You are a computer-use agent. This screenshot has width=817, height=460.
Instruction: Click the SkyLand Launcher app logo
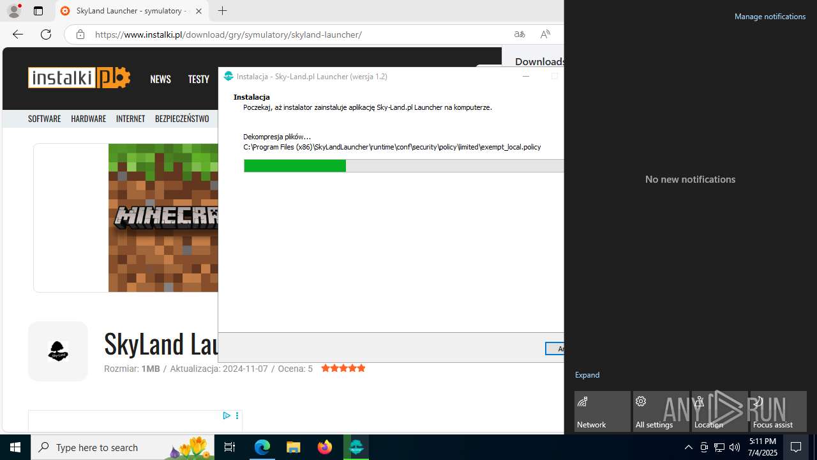[58, 351]
